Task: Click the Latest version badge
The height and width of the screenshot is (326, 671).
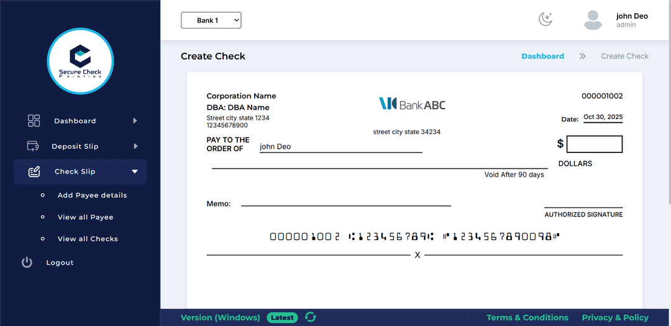Action: [x=283, y=317]
